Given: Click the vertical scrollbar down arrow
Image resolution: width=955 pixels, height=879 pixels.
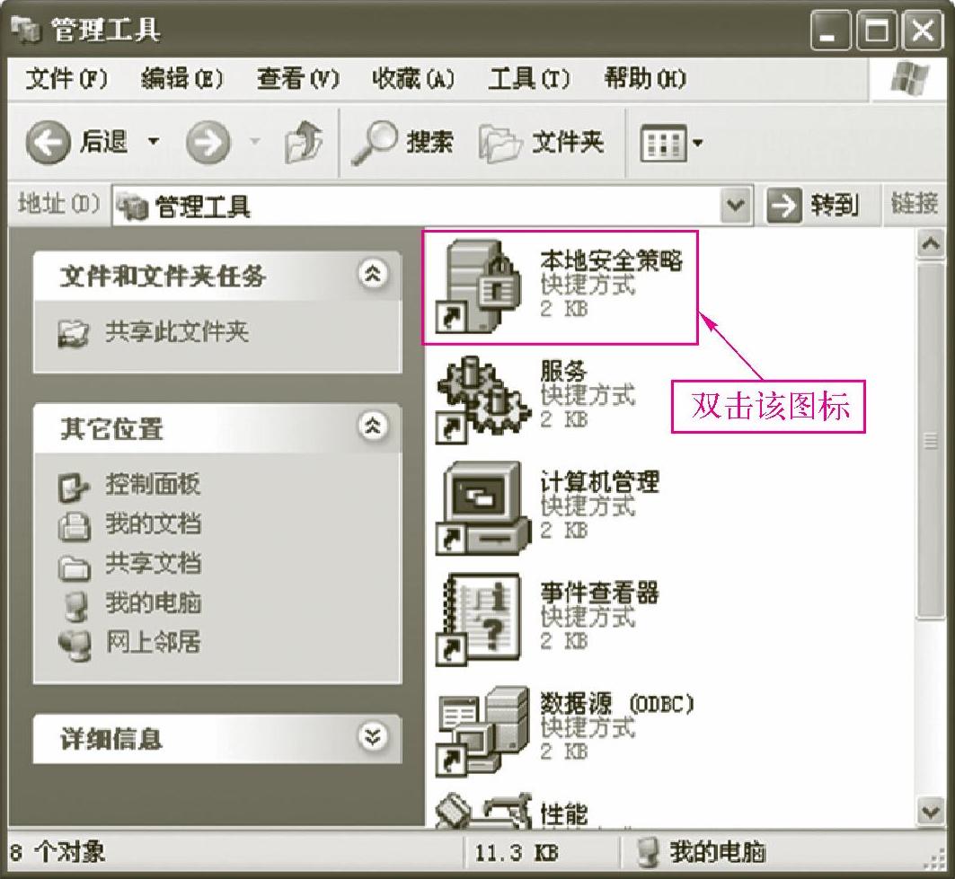Looking at the screenshot, I should click(931, 812).
